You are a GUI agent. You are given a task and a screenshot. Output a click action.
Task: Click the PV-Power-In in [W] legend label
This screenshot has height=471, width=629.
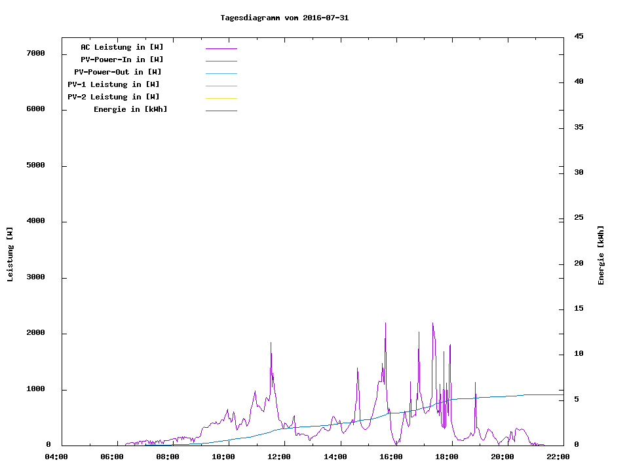[x=126, y=60]
